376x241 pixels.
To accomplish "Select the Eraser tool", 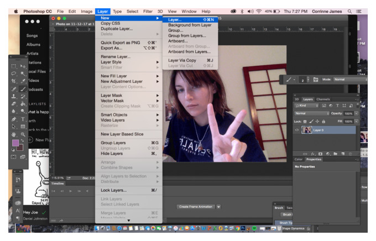I will click(14, 104).
